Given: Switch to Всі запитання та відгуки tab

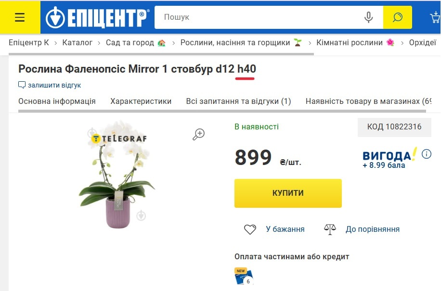Looking at the screenshot, I should click(x=238, y=101).
